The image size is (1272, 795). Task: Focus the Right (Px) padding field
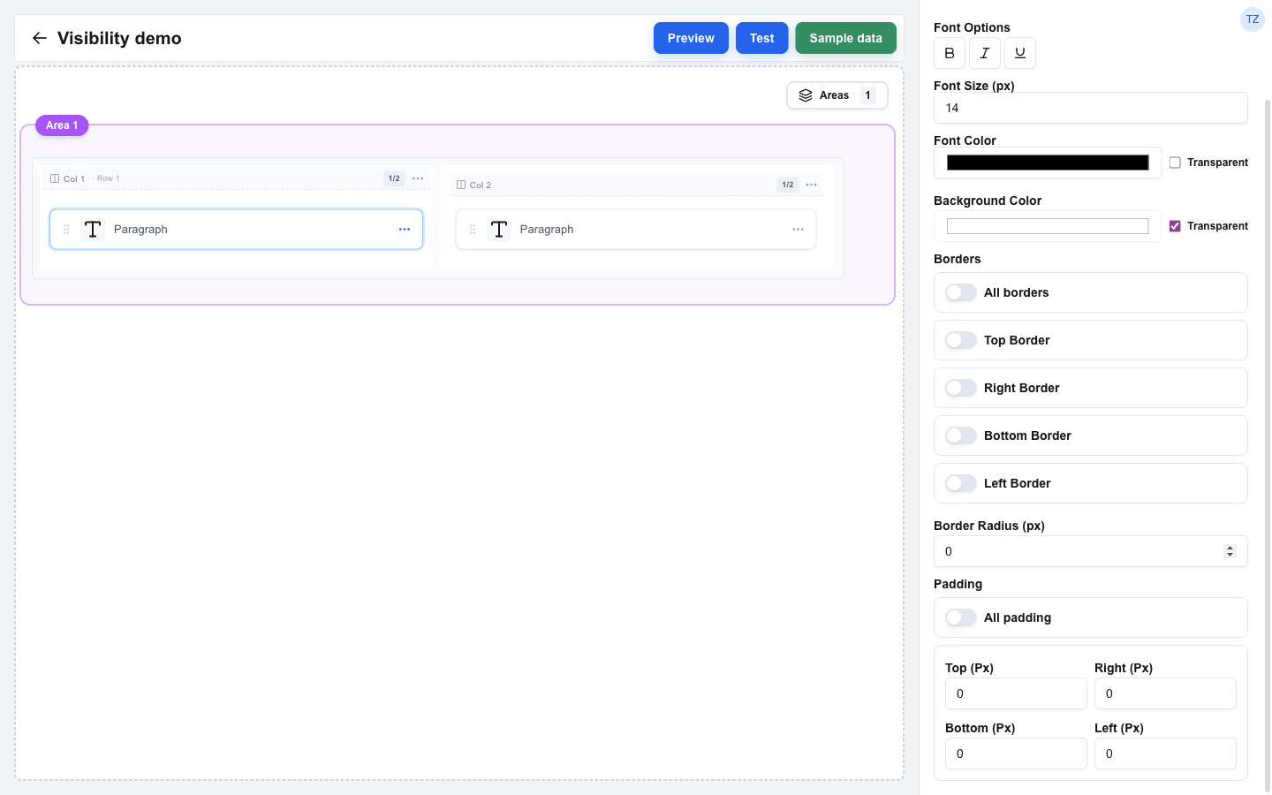click(1165, 693)
